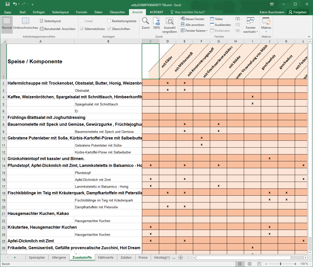Toggle the Überschriften checkbox
This screenshot has width=313, height=267.
tap(109, 29)
